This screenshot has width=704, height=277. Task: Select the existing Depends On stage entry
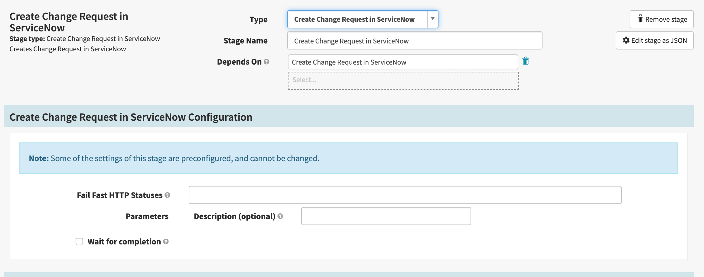coord(403,62)
